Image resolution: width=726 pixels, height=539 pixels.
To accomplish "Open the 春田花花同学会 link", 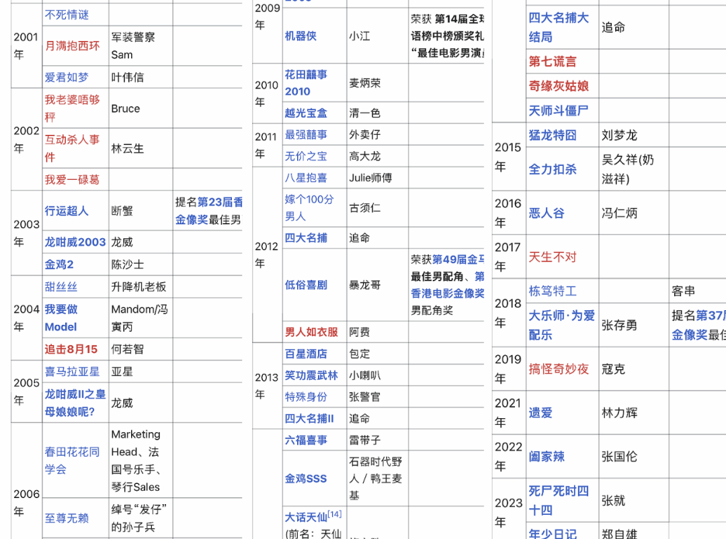I will [72, 460].
